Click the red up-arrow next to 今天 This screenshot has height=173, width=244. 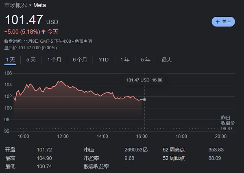(44, 32)
